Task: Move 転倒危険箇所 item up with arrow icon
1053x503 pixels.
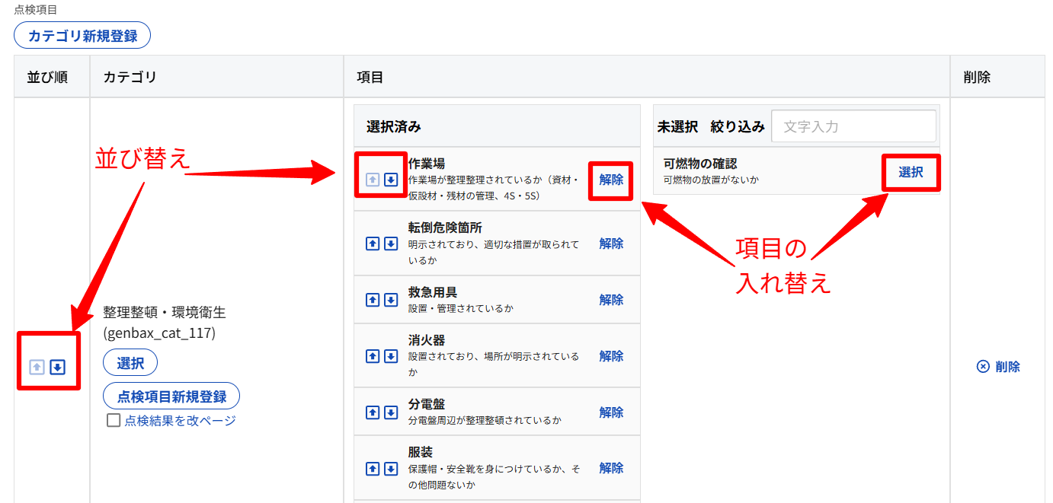Action: click(x=373, y=244)
